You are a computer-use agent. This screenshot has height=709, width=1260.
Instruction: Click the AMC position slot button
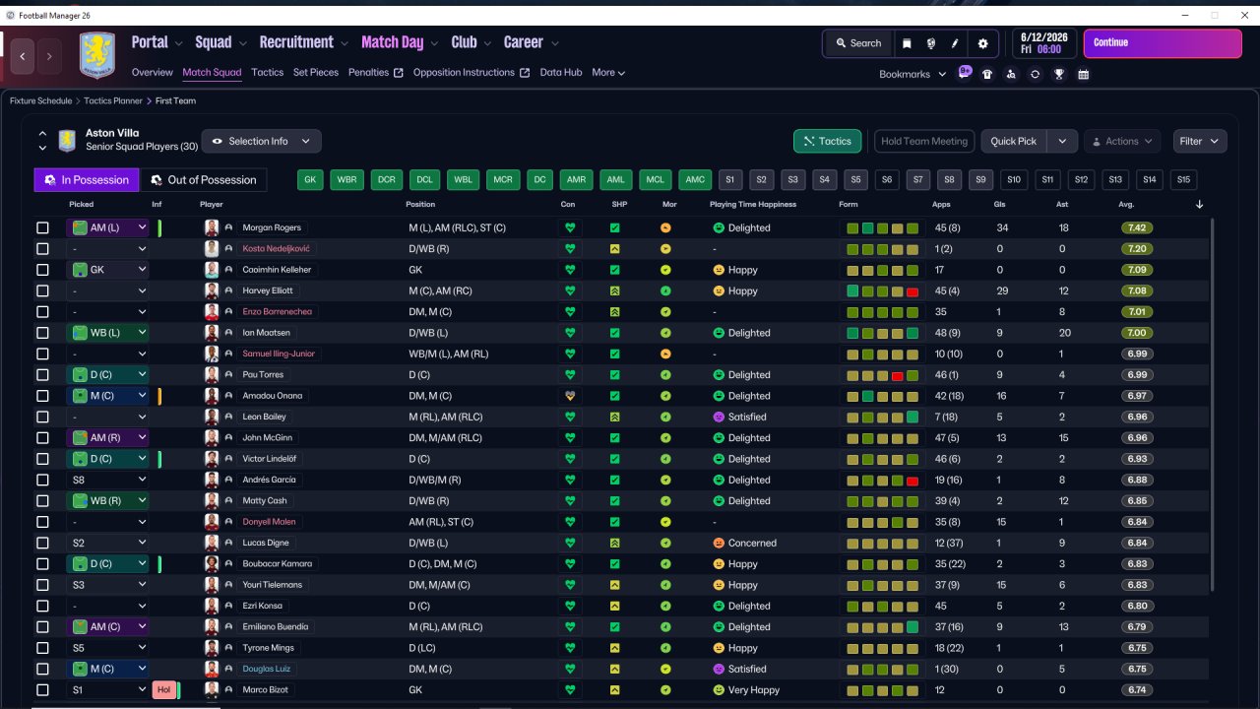point(695,180)
